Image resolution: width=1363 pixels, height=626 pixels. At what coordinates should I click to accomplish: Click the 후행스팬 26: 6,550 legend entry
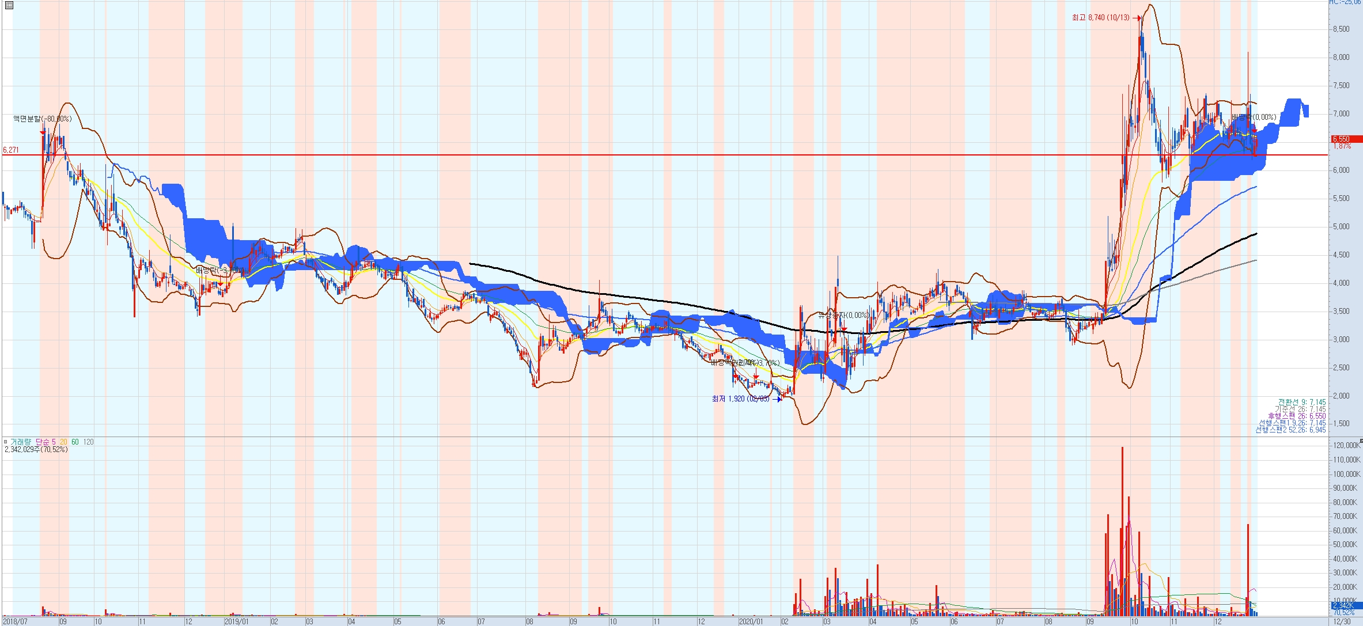coord(1297,416)
